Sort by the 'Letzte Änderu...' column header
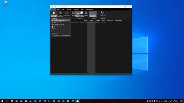Image resolution: width=184 pixels, height=103 pixels. [x=118, y=21]
